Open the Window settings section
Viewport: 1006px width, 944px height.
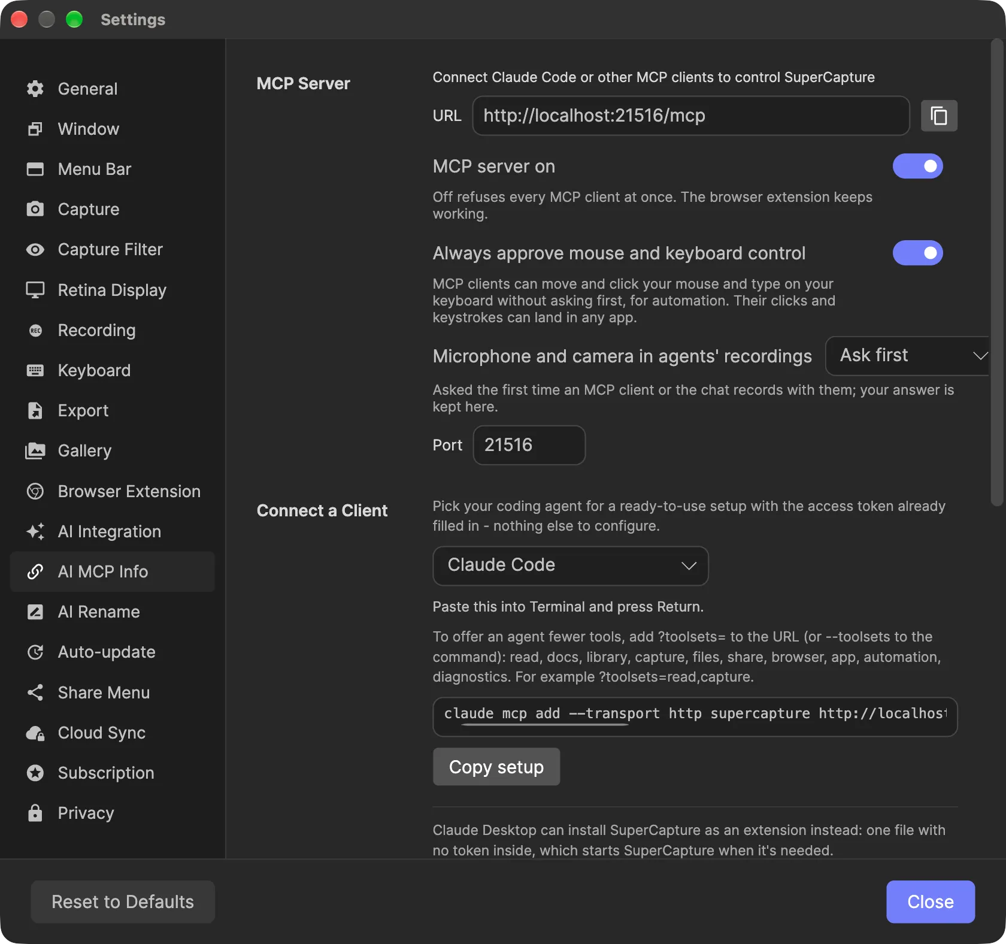click(x=113, y=129)
